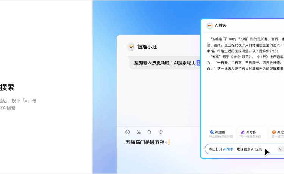The image size is (284, 174).
Task: Select the scissors screenshot tool
Action: click(139, 132)
